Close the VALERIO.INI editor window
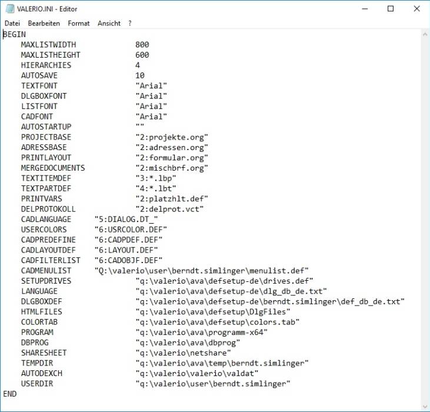Viewport: 430px width, 412px height. (416, 9)
